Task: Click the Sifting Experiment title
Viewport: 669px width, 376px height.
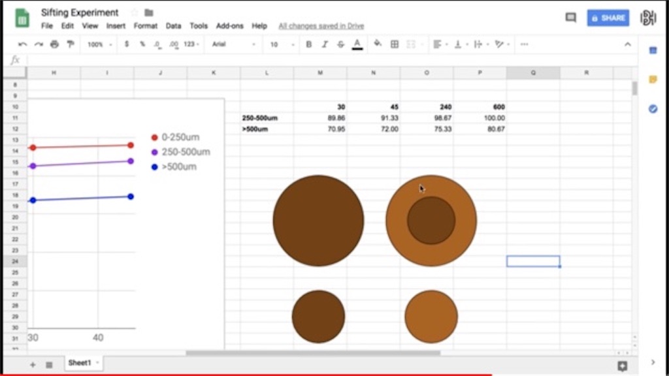Action: coord(80,13)
